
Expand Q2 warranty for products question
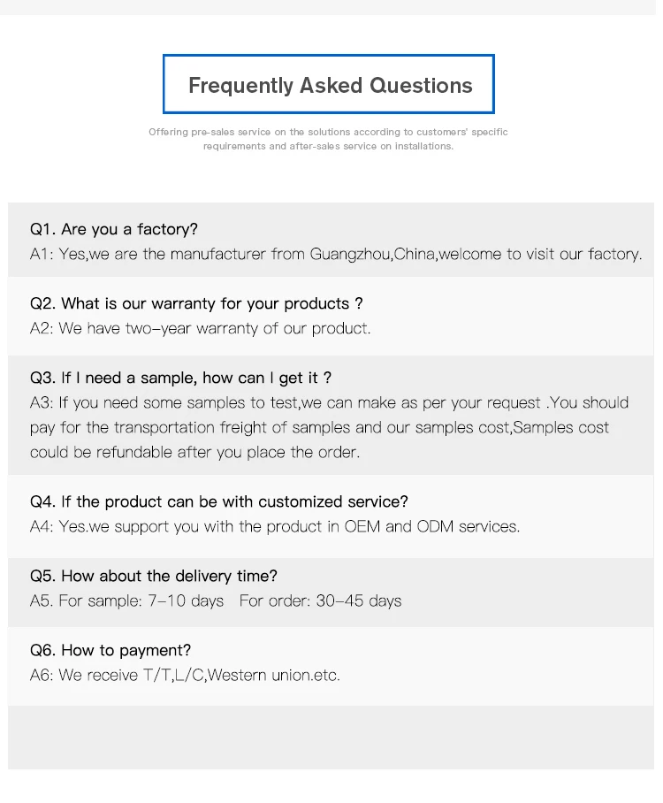[x=196, y=303]
